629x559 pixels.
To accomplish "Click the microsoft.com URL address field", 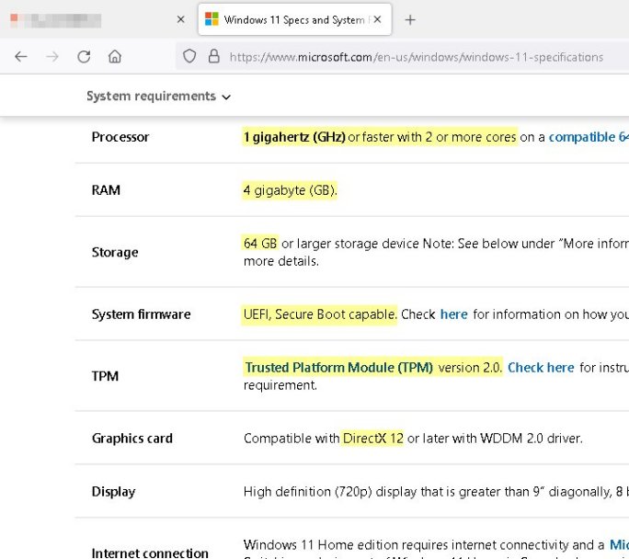I will pyautogui.click(x=416, y=57).
